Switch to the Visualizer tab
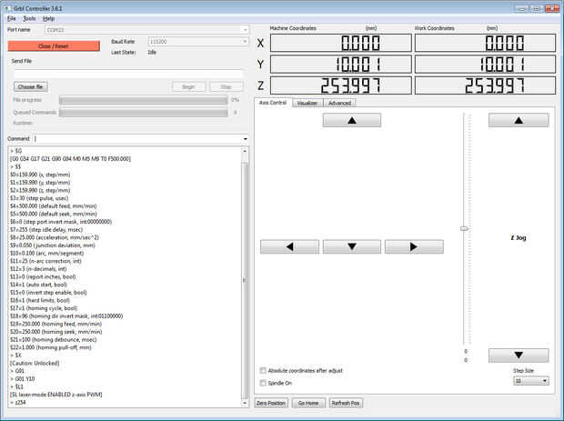564x421 pixels. point(307,103)
